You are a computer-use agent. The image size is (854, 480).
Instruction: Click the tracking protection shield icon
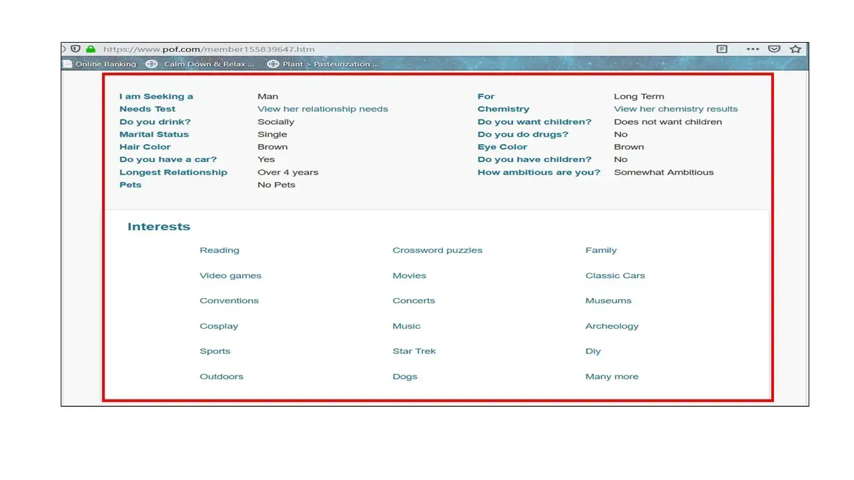[76, 49]
